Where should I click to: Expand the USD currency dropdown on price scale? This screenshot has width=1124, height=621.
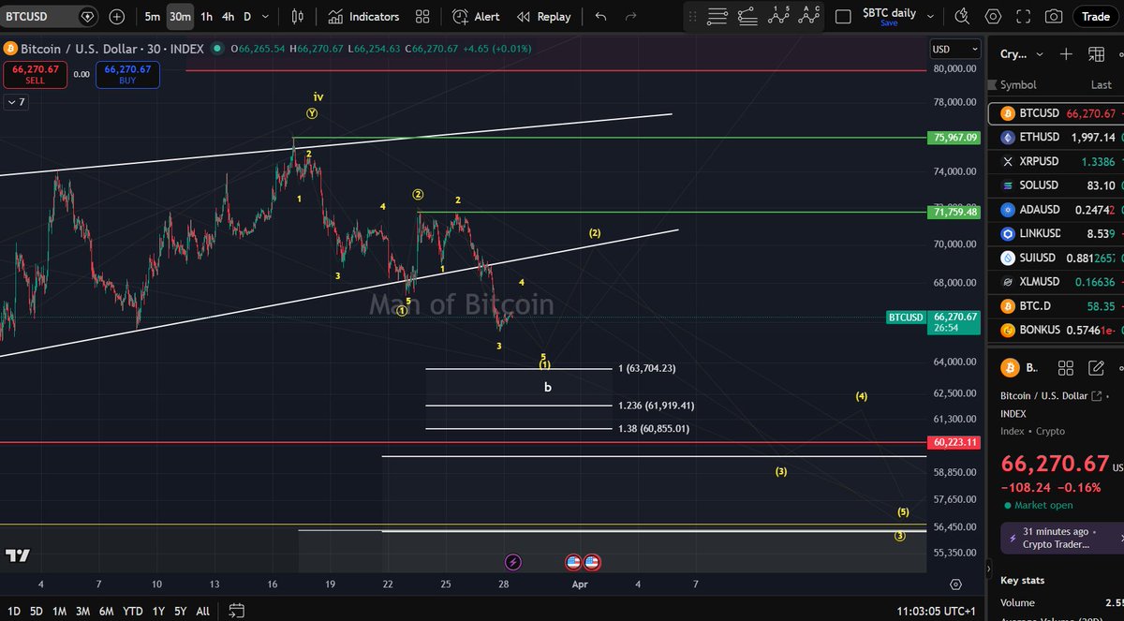click(954, 49)
